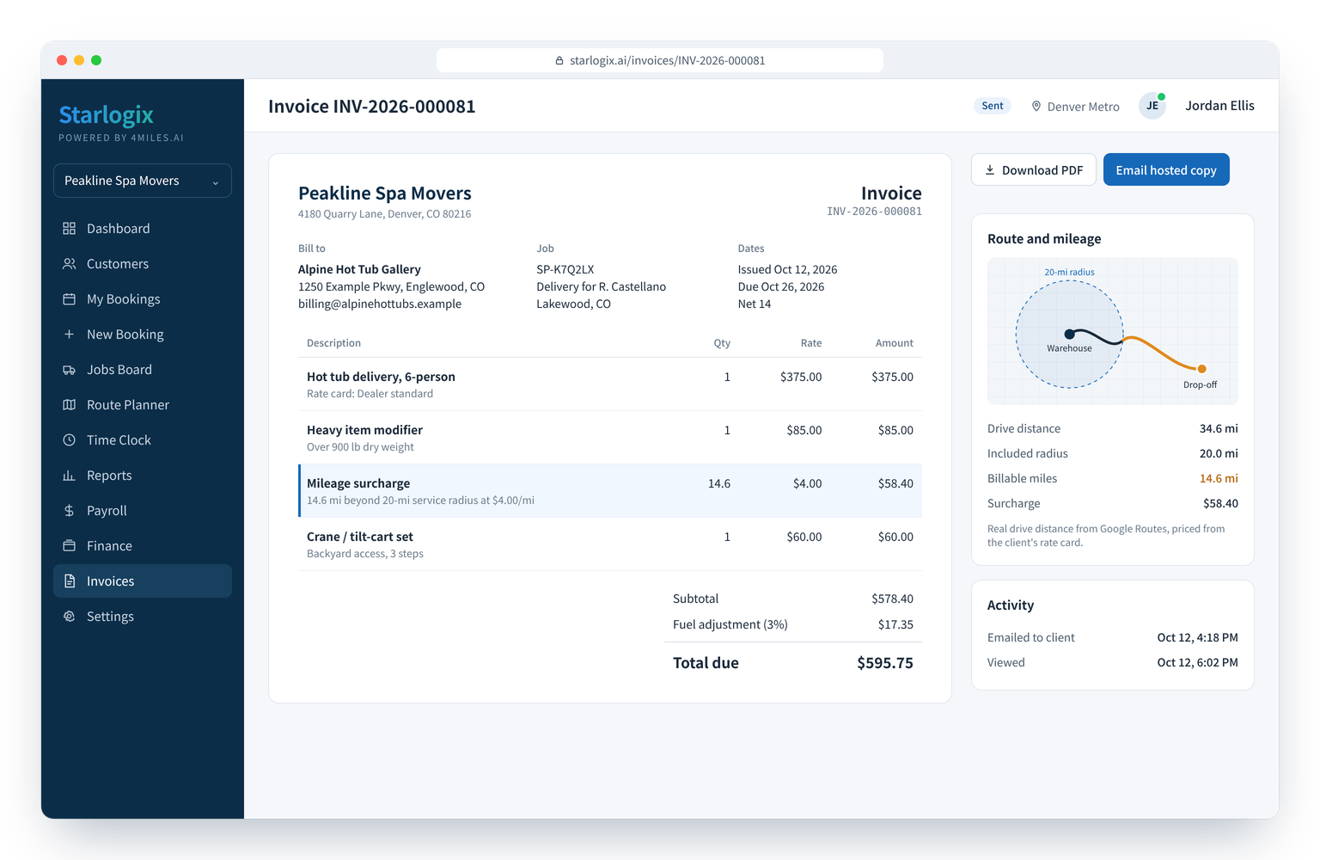Click the Customers people icon

click(70, 264)
